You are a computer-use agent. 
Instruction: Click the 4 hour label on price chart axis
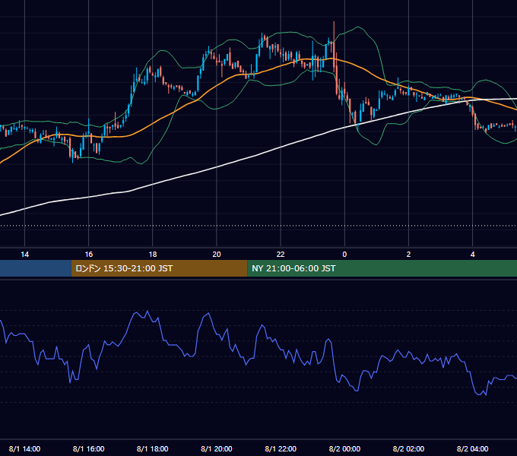click(x=472, y=255)
